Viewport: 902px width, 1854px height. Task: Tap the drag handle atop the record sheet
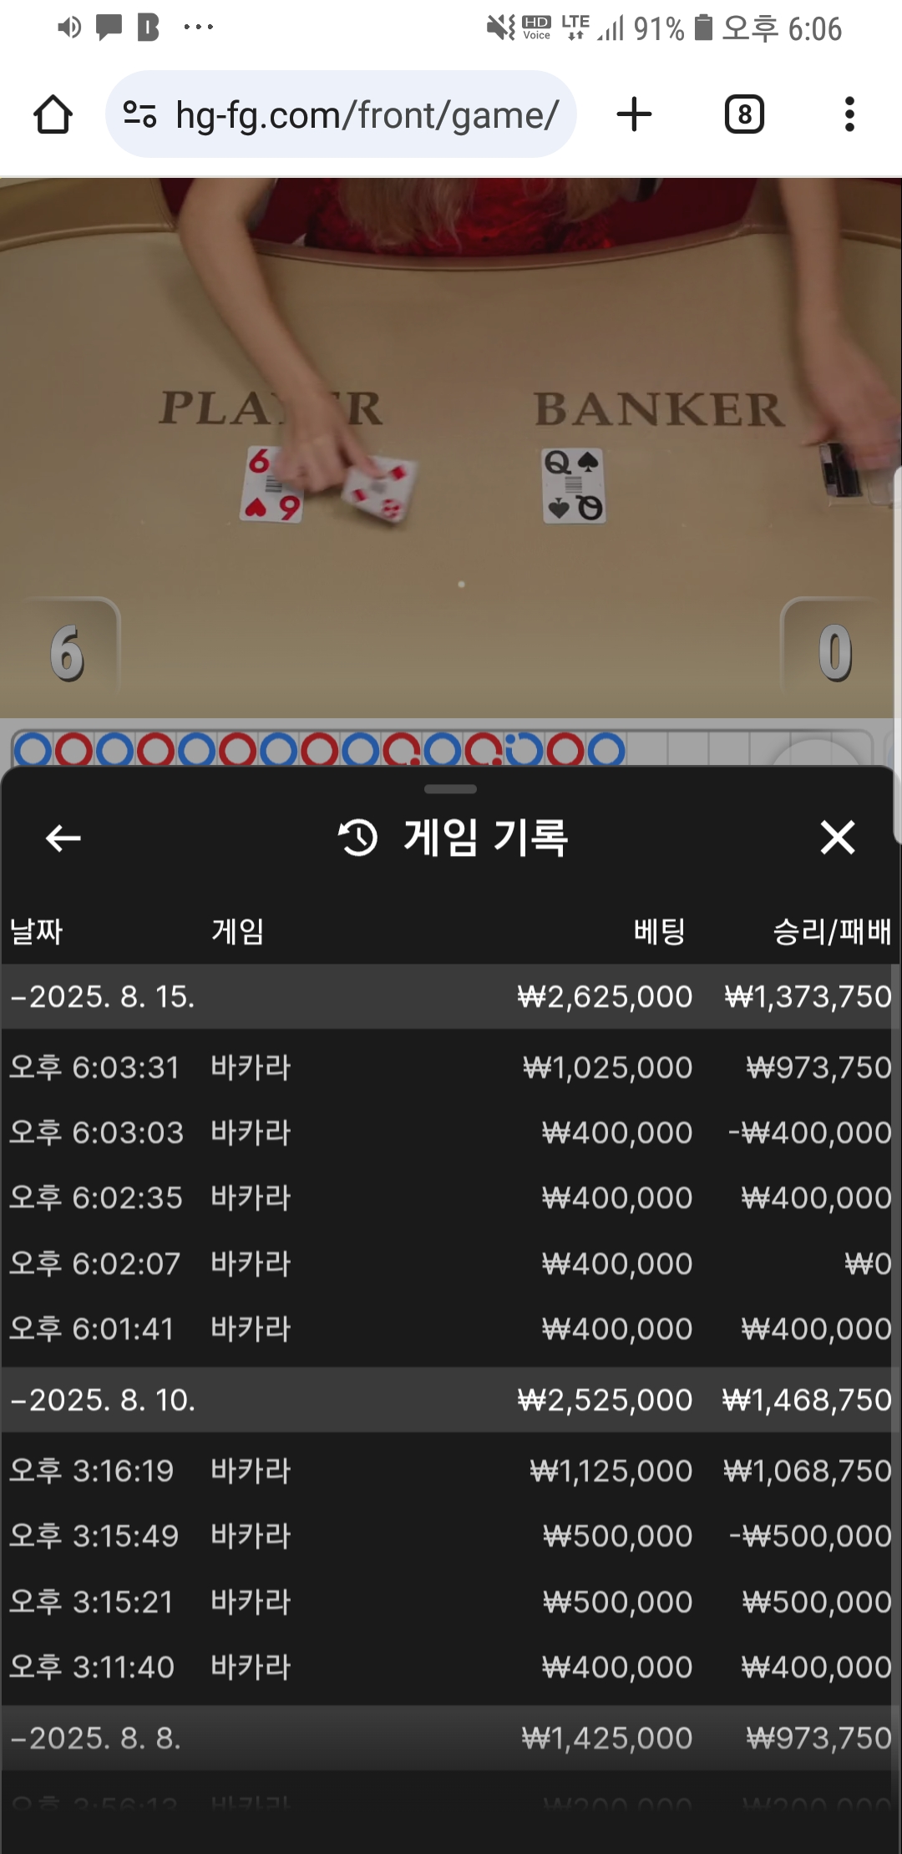451,788
